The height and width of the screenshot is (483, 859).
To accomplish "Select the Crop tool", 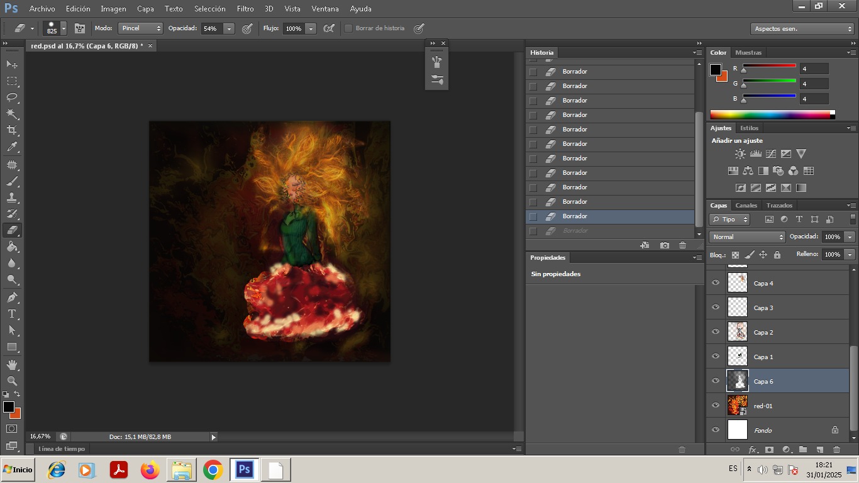I will click(12, 130).
